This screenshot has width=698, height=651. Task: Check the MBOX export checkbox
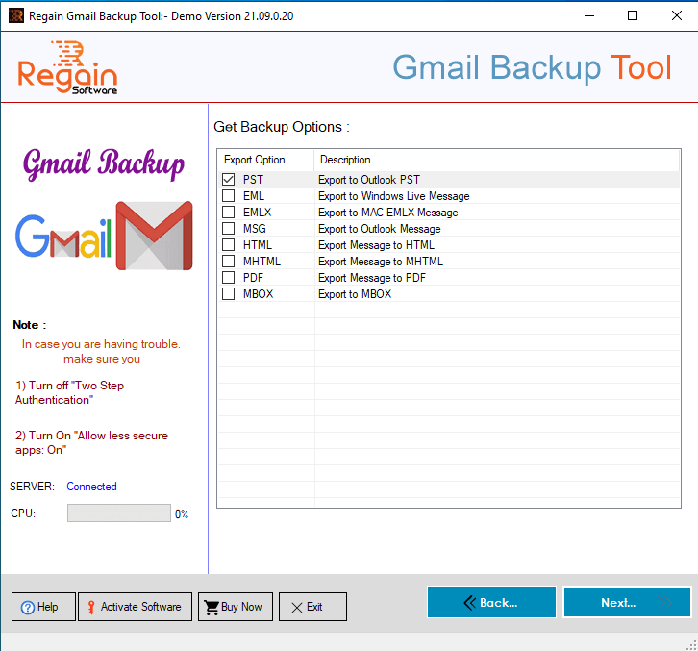[x=229, y=294]
